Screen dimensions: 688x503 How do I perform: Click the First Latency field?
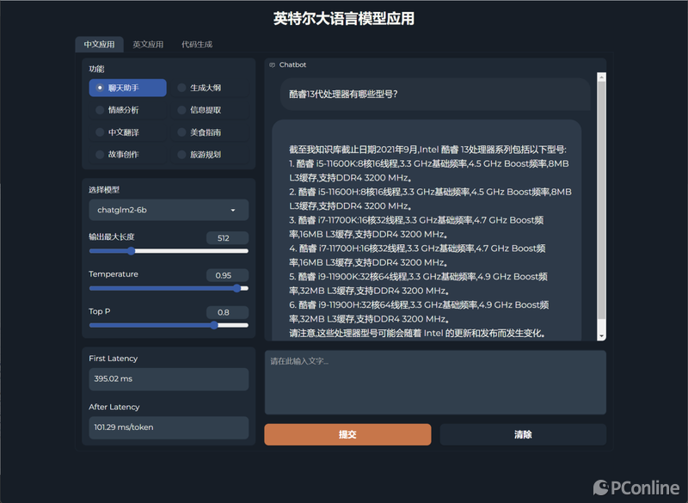tap(169, 379)
